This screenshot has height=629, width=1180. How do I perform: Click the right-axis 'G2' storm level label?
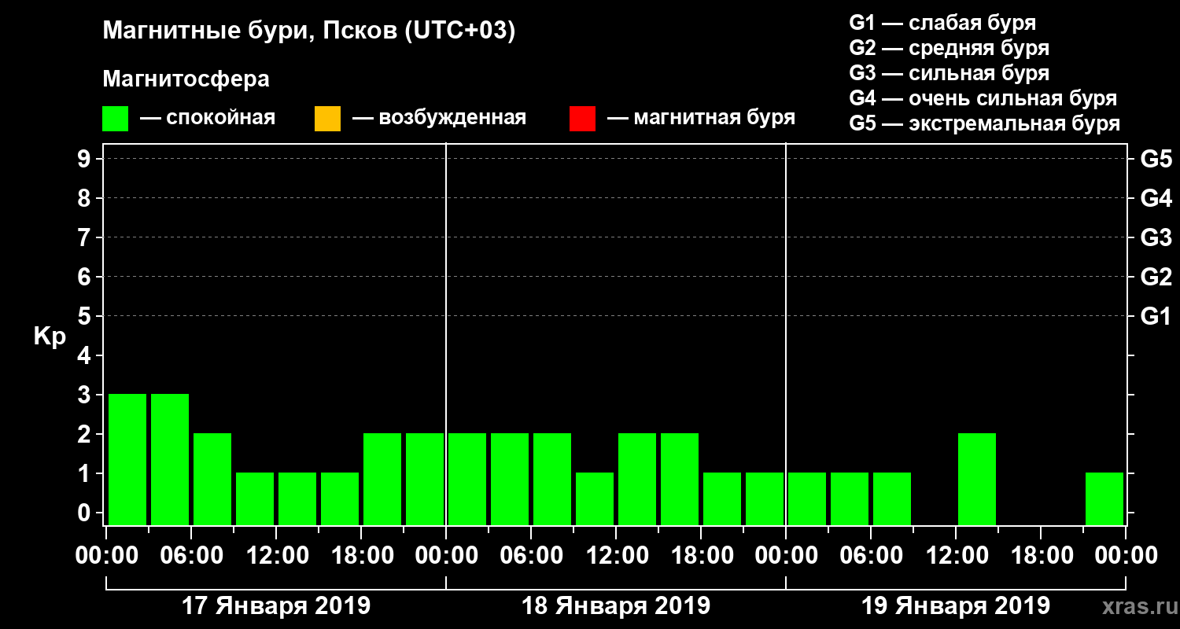tap(1156, 277)
